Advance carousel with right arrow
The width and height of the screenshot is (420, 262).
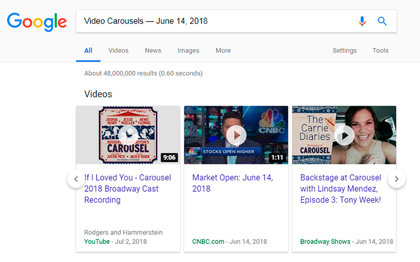coord(397,179)
